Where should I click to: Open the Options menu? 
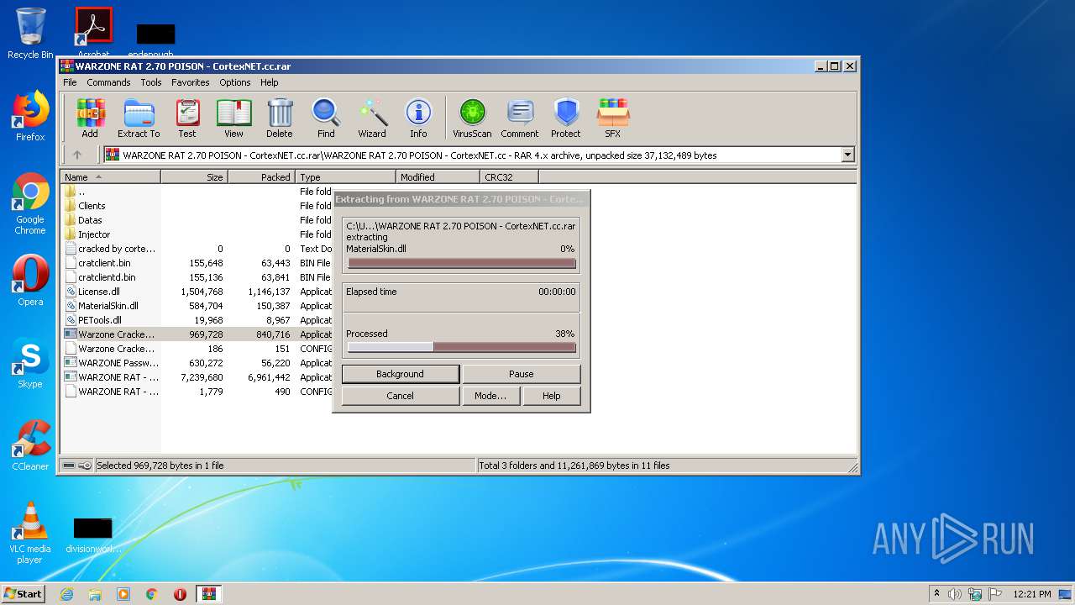pyautogui.click(x=235, y=82)
